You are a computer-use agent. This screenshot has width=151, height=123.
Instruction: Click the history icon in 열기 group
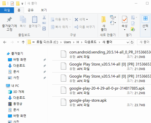133,29
